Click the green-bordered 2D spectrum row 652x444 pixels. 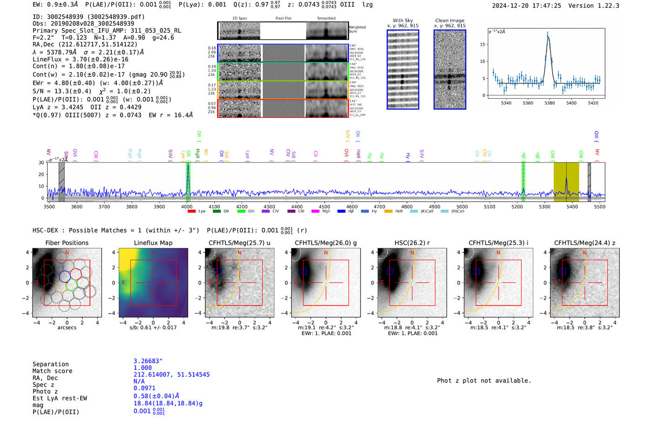[x=283, y=72]
